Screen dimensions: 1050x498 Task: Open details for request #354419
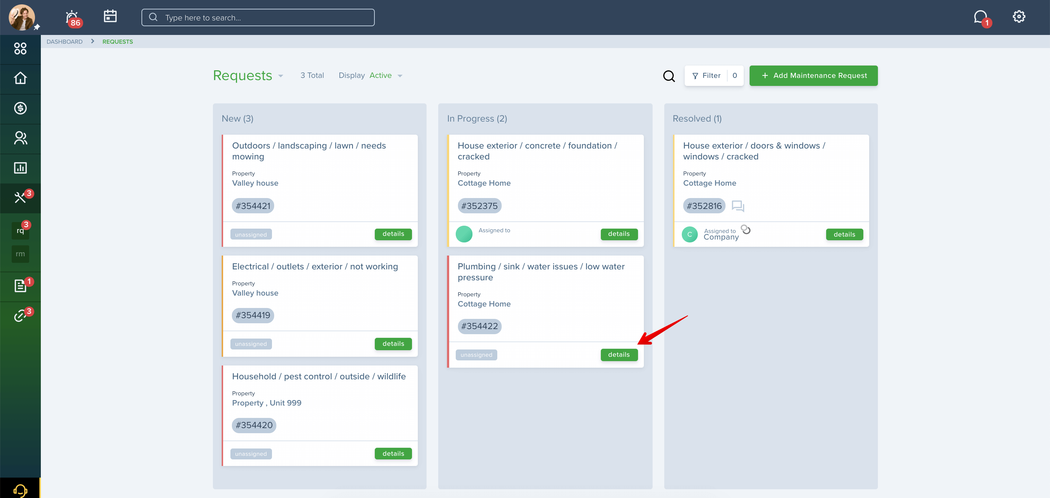point(393,344)
